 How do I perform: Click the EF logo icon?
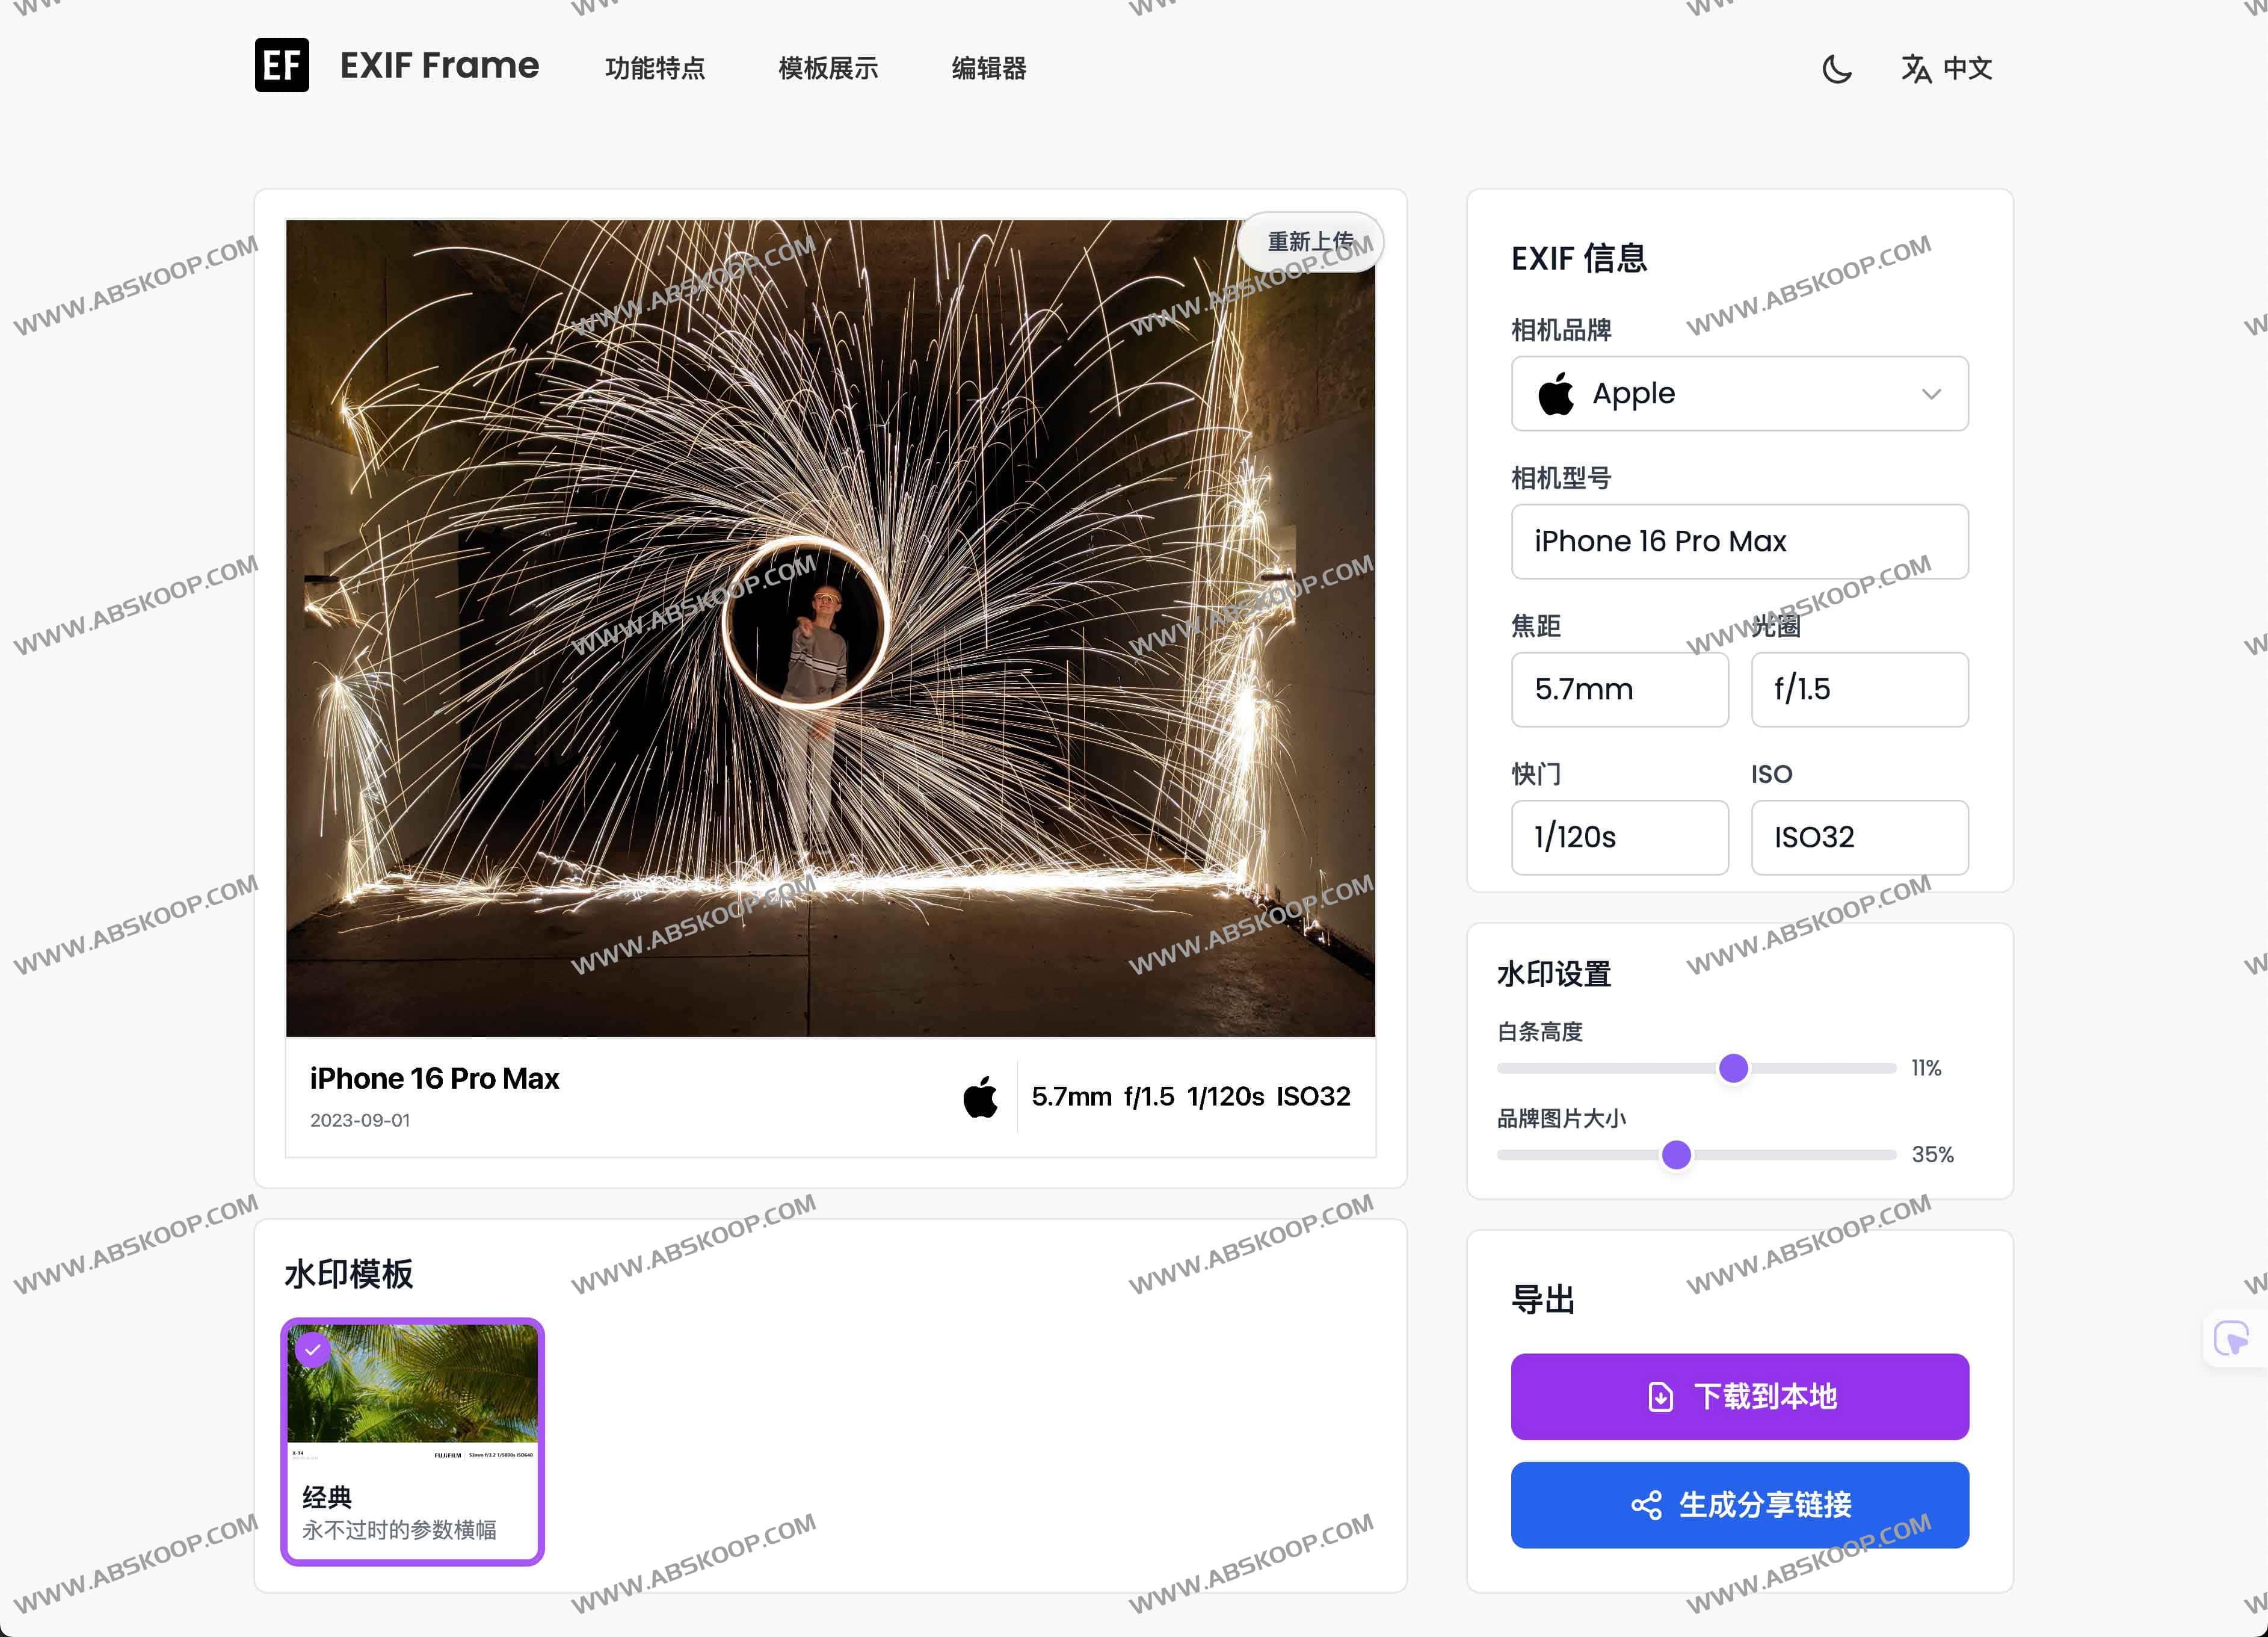(282, 66)
